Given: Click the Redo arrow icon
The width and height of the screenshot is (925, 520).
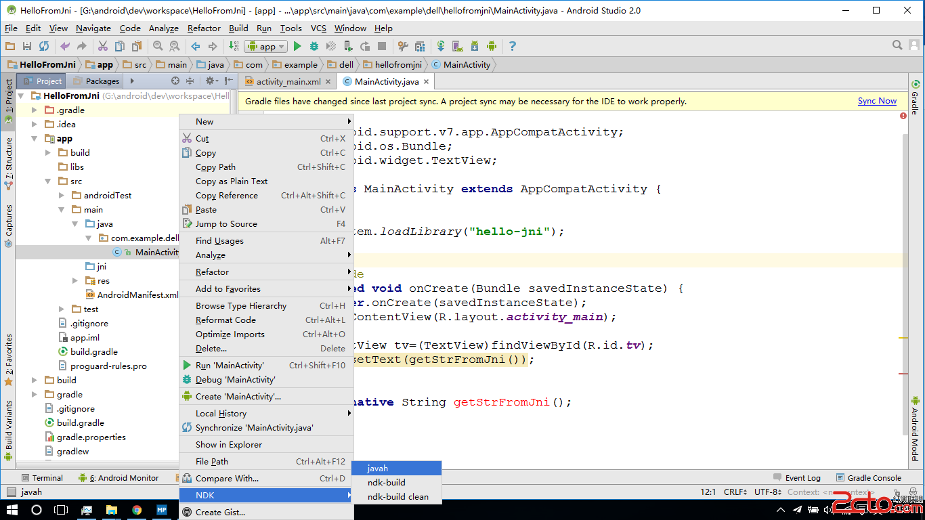Looking at the screenshot, I should 82,46.
